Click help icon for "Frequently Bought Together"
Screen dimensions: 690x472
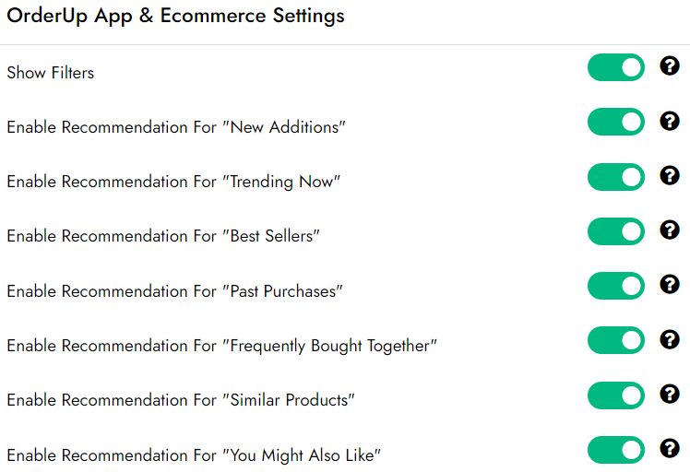[670, 339]
